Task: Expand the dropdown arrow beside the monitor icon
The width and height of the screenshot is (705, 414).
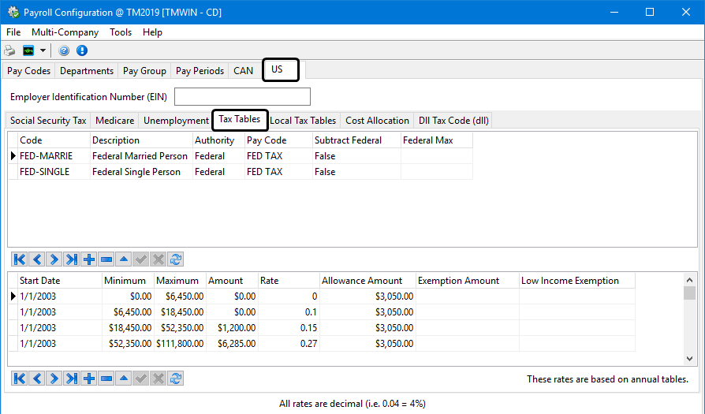Action: [x=43, y=50]
